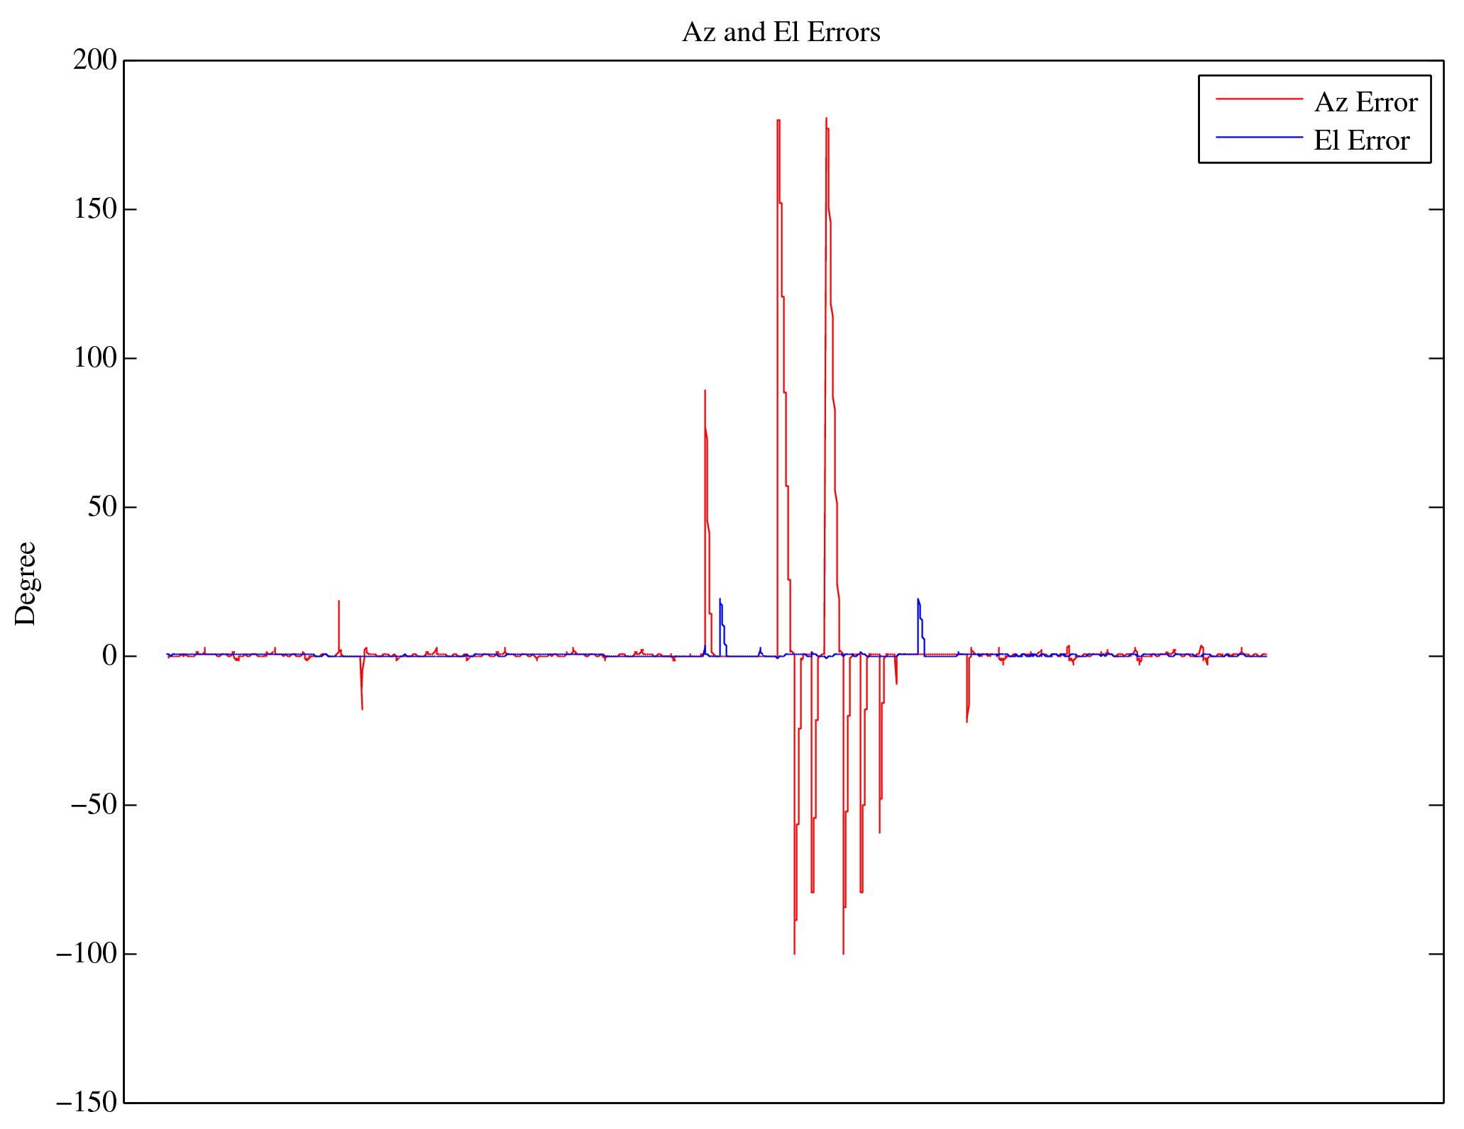Screen dimensions: 1464x1129
Task: Click the red Az Error legend line
Action: pos(1259,99)
